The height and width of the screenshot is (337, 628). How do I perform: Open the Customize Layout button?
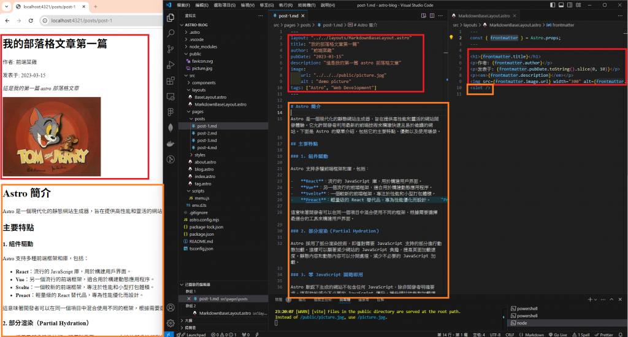coord(578,5)
